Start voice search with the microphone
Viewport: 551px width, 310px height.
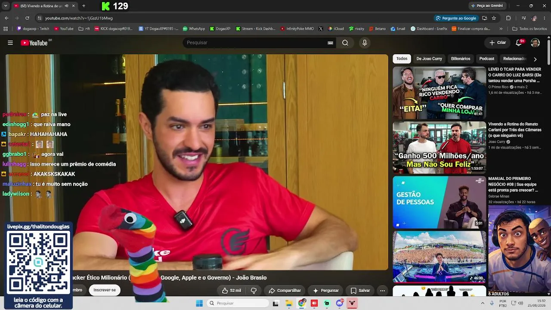365,43
